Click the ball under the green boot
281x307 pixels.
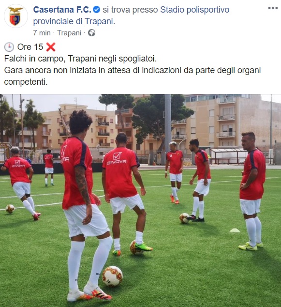pyautogui.click(x=136, y=247)
